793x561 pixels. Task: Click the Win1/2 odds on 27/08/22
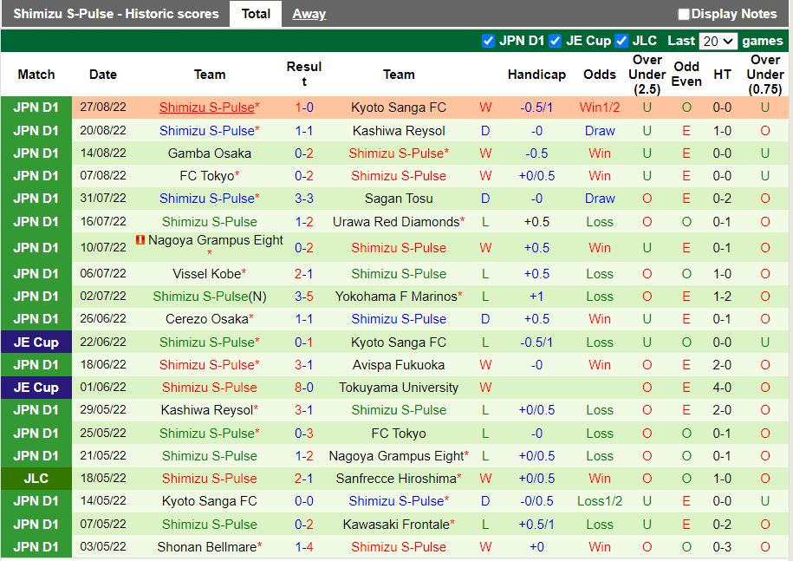tap(600, 108)
